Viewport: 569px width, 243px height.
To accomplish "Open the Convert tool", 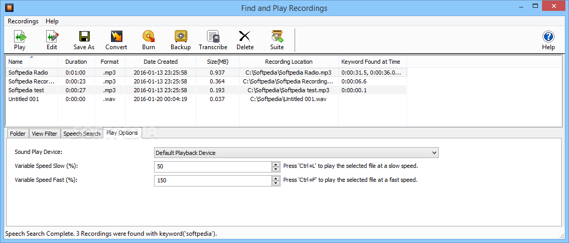I will tap(116, 40).
